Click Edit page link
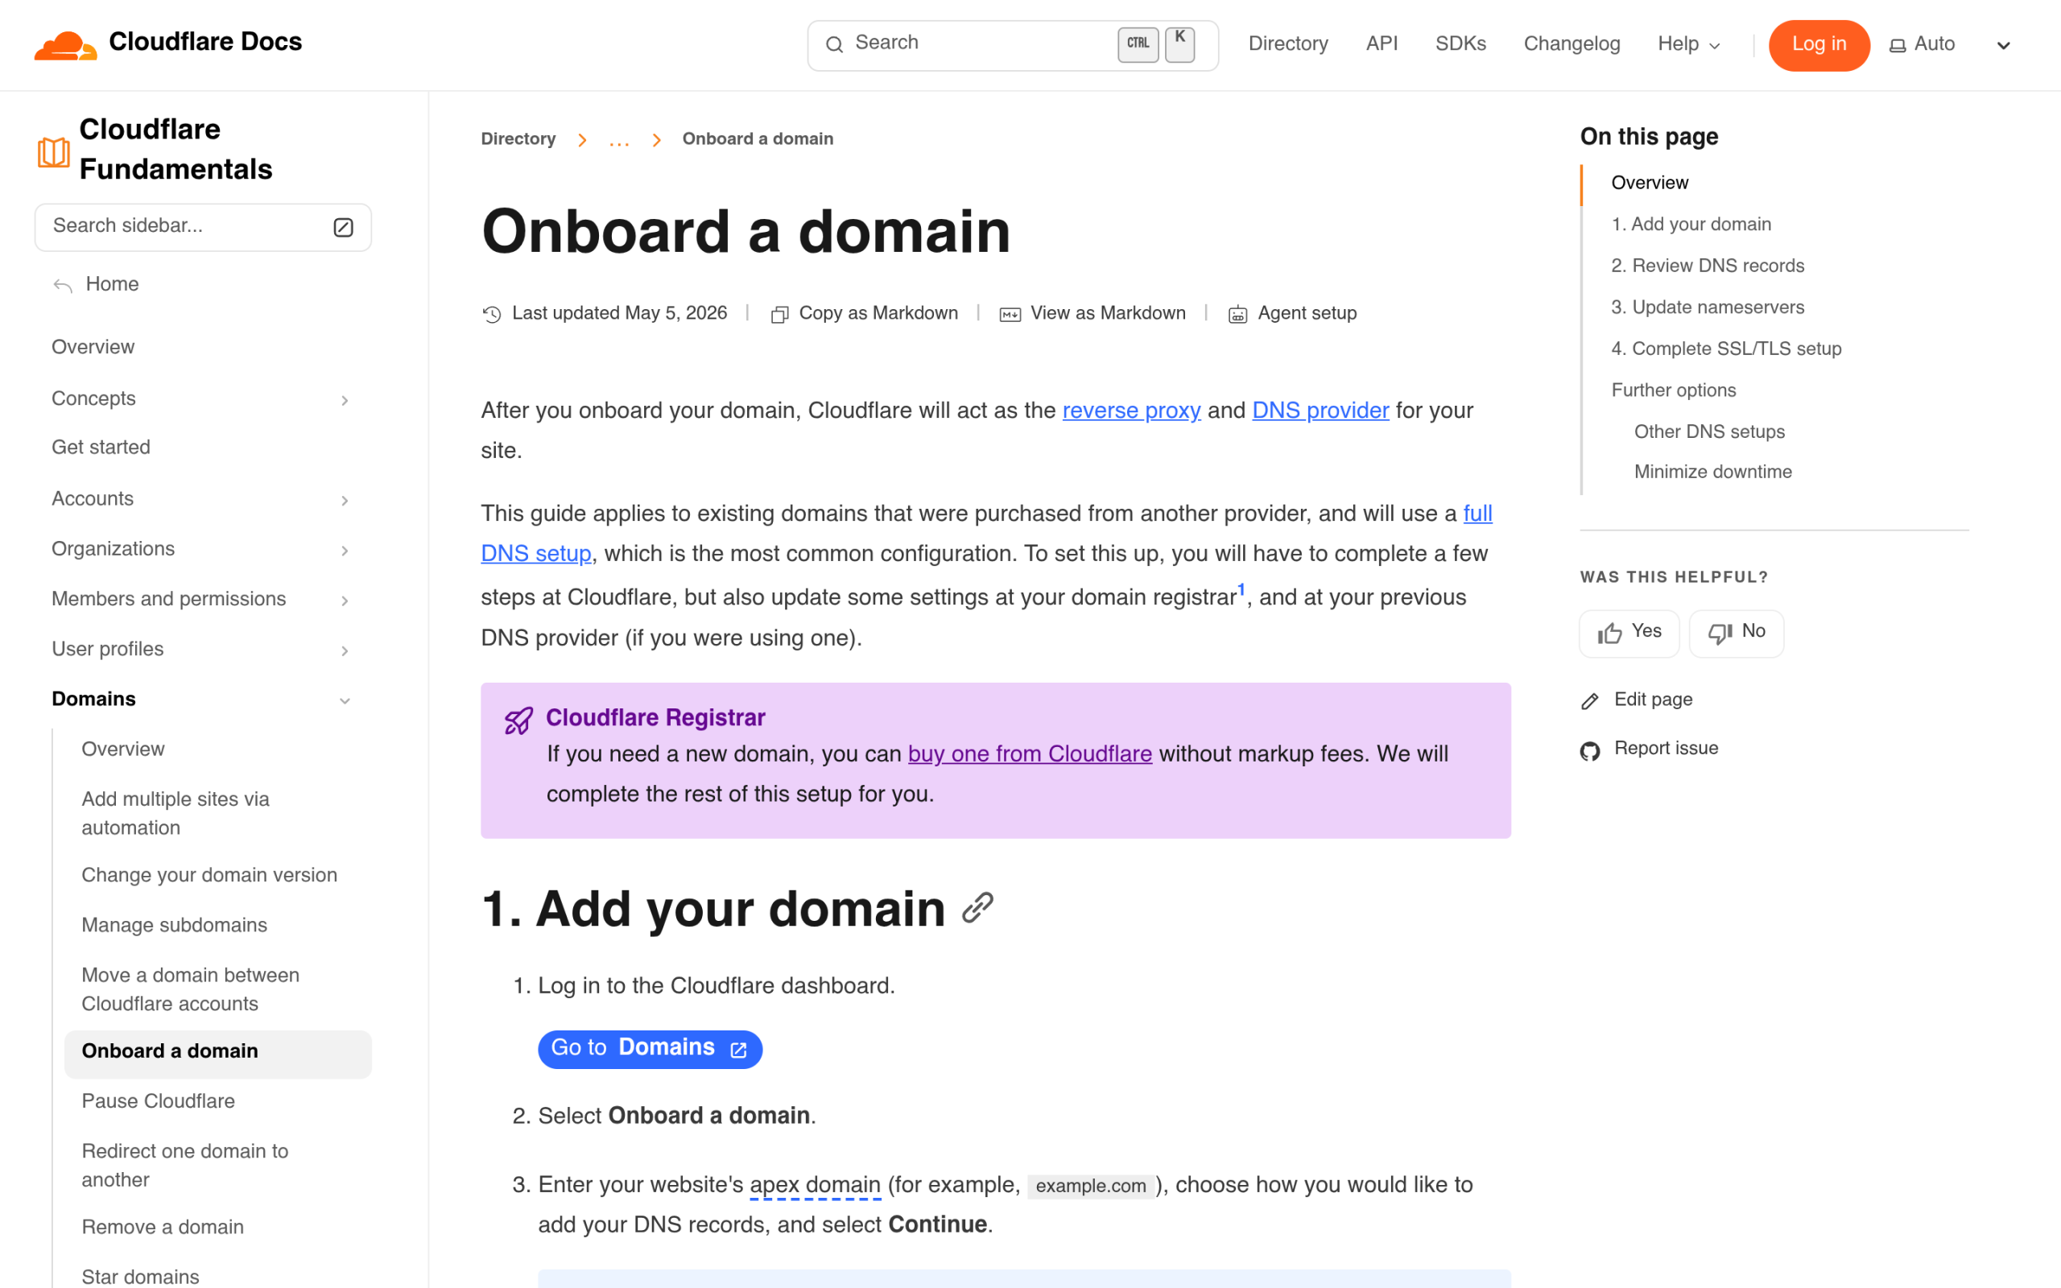 coord(1653,700)
